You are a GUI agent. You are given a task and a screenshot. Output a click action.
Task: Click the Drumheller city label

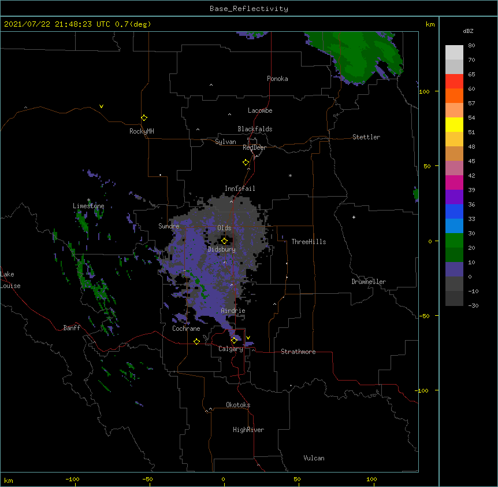pos(369,282)
